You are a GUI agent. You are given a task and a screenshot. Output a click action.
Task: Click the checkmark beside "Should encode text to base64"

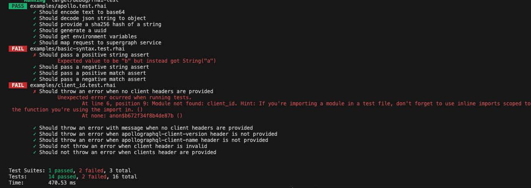tap(34, 12)
